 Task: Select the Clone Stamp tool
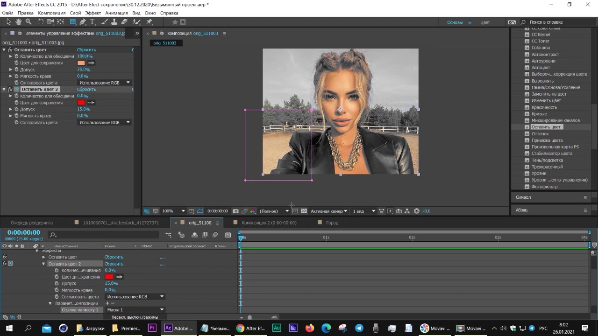click(114, 22)
